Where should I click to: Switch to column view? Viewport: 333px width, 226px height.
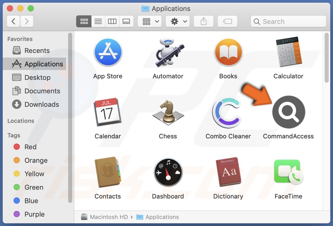tap(112, 21)
